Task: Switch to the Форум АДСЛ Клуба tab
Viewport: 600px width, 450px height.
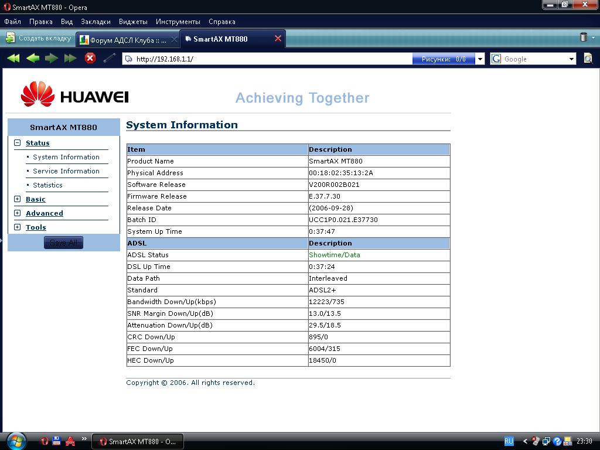Action: coord(128,39)
